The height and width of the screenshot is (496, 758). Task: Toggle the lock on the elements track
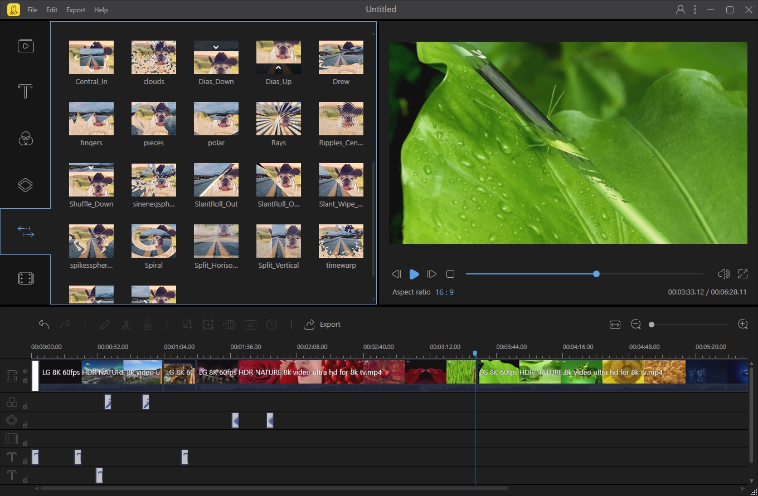click(x=25, y=443)
